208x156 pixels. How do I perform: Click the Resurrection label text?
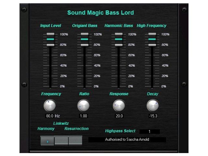[x=77, y=129]
